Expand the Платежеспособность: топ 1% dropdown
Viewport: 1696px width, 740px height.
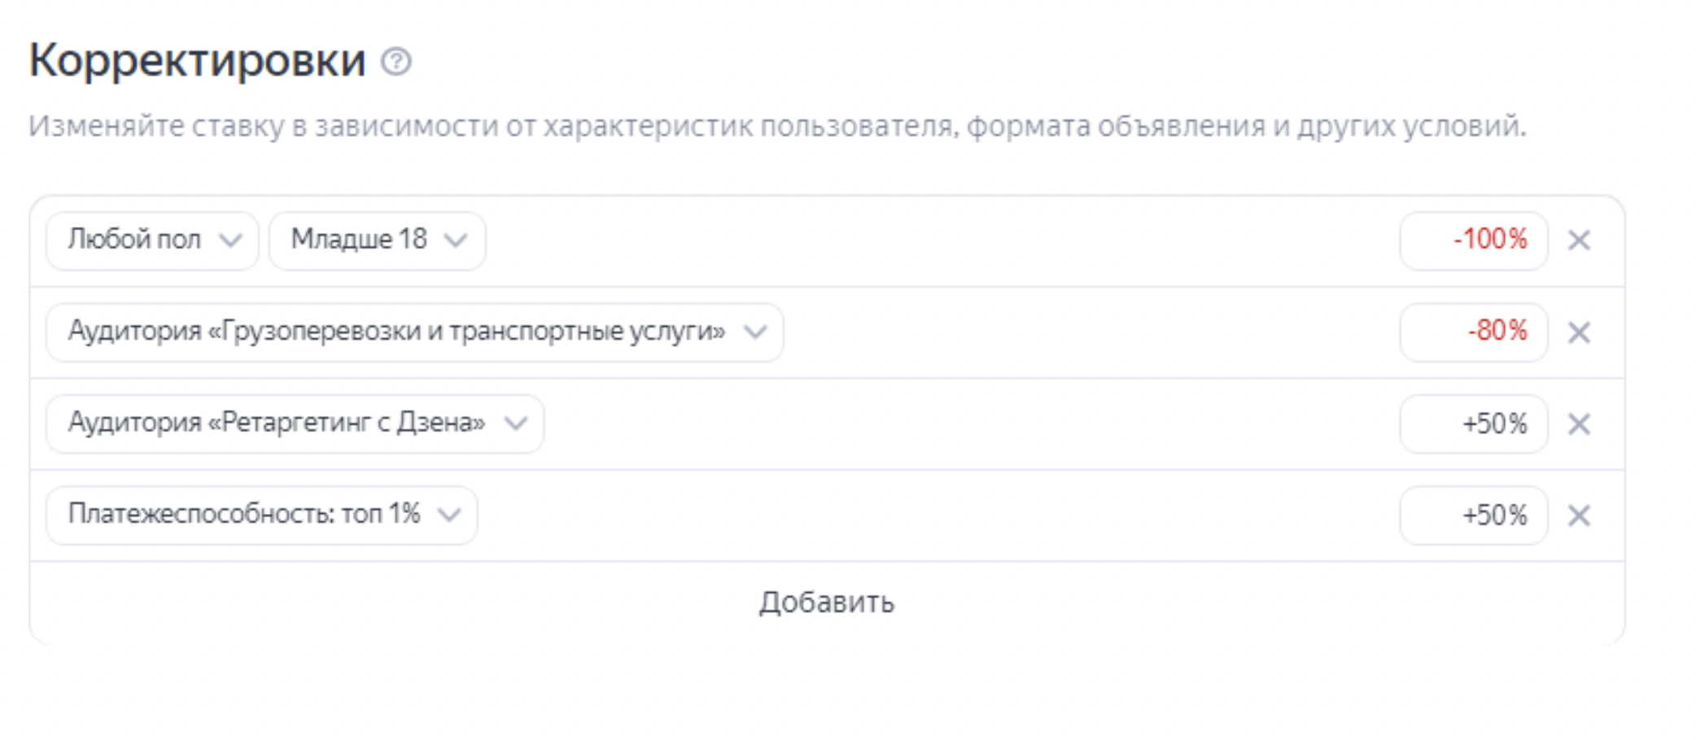click(260, 515)
